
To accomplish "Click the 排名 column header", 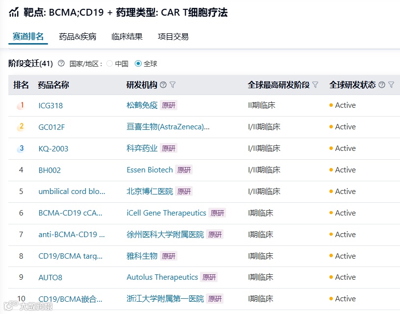I will tap(21, 85).
